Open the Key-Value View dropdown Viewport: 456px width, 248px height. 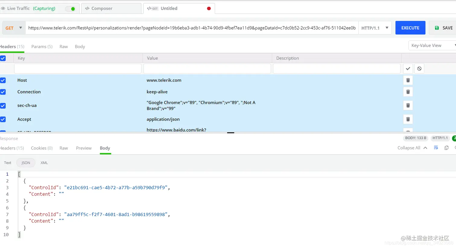tap(432, 46)
